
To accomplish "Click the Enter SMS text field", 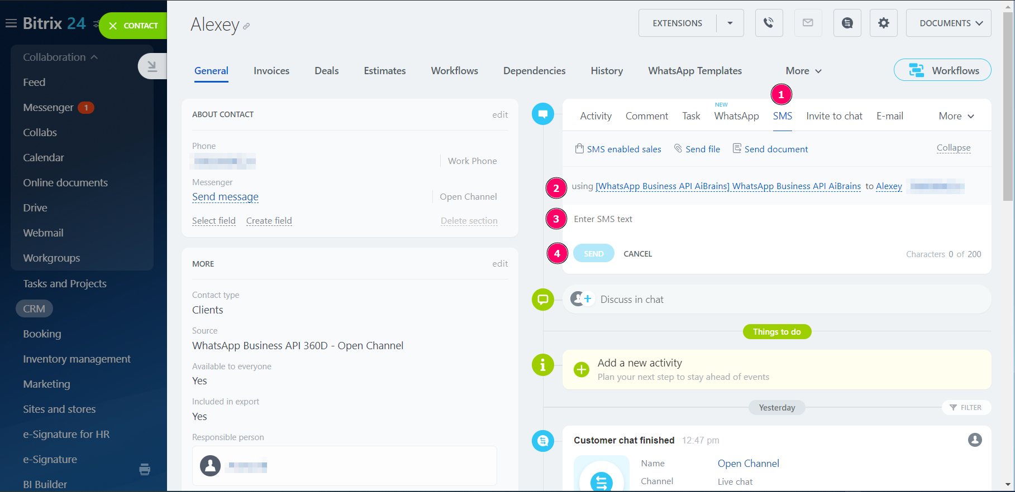I will [x=771, y=219].
